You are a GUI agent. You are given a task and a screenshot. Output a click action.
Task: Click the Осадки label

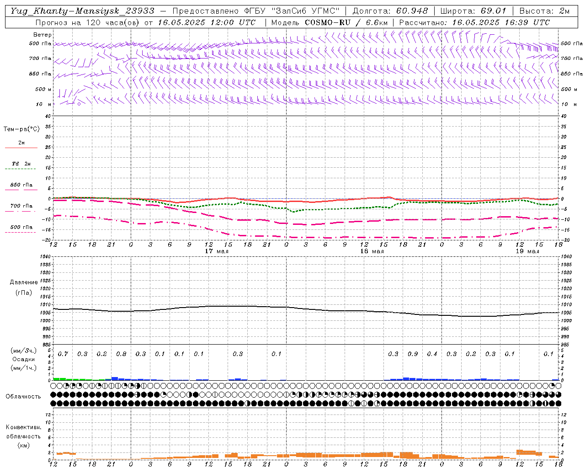(x=23, y=359)
